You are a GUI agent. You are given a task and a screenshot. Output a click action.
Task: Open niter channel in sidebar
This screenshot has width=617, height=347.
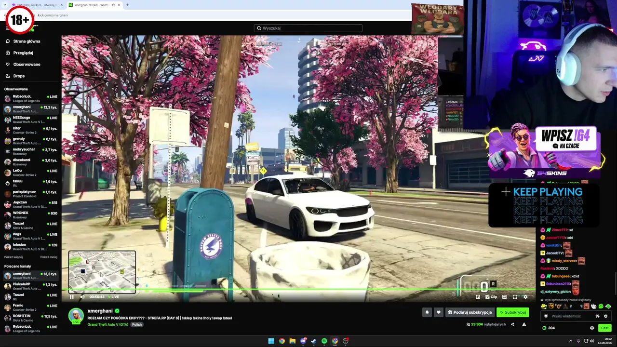point(31,130)
